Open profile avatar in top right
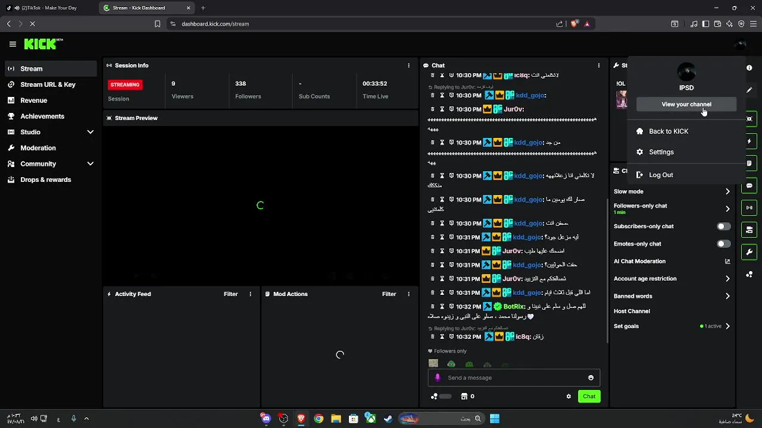Image resolution: width=762 pixels, height=428 pixels. pos(740,44)
